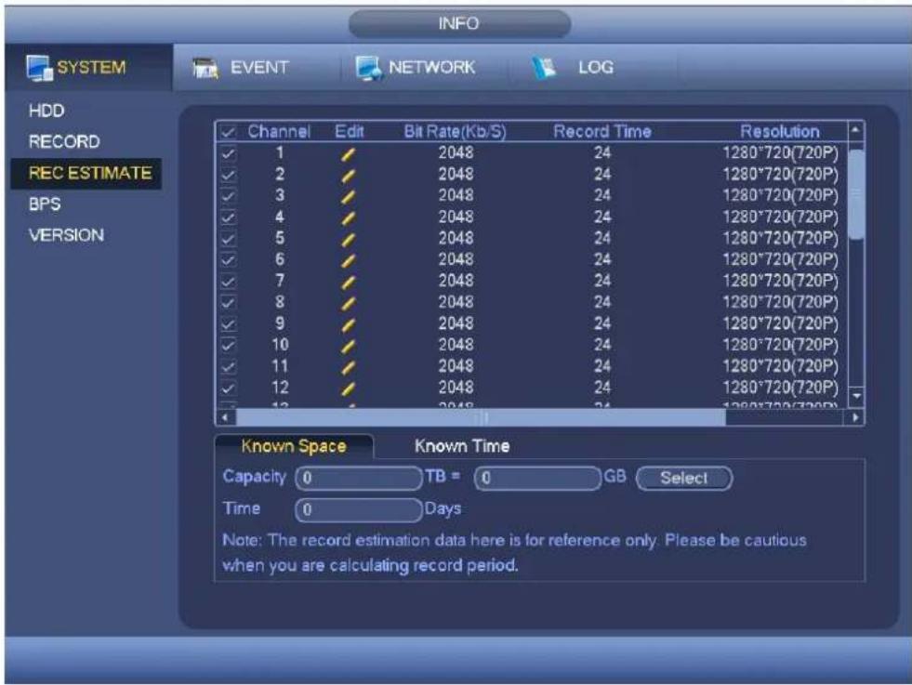This screenshot has width=912, height=685.
Task: Uncheck the channel 1 checkbox
Action: [x=228, y=153]
